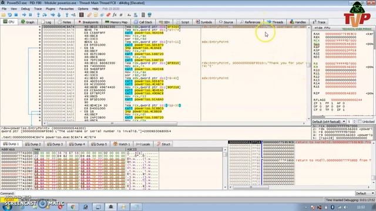Click the argument count spinner
Image resolution: width=376 pixels, height=211 pixels.
(351, 121)
